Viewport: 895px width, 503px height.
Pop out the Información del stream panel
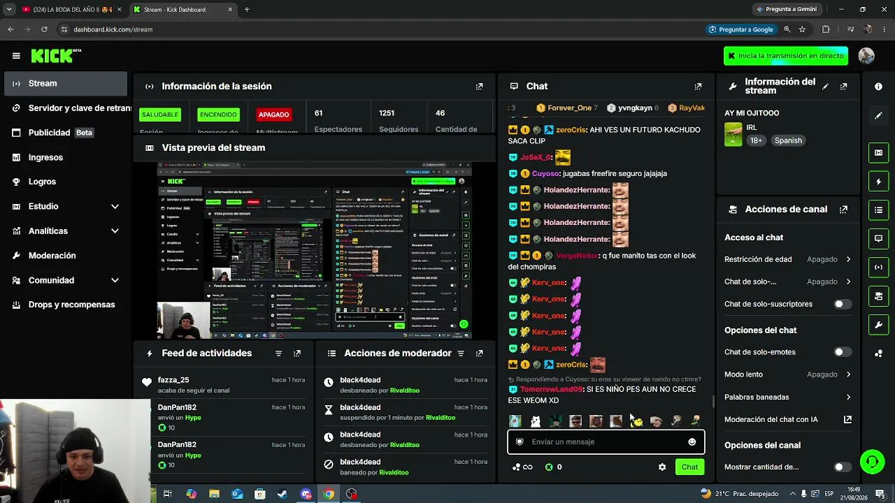coord(844,87)
